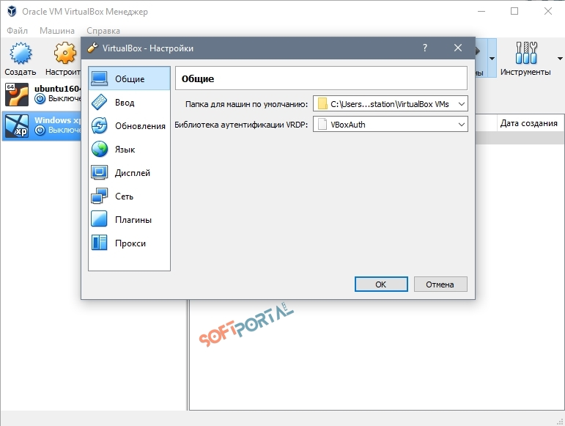This screenshot has width=565, height=426.
Task: Click the VirtualBox logo in title bar
Action: pos(12,11)
